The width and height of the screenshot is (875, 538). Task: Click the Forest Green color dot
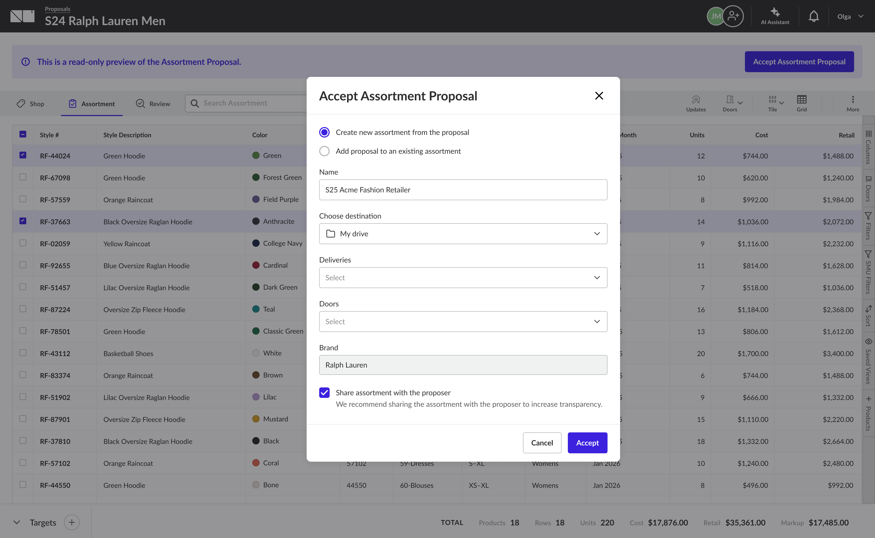coord(256,177)
